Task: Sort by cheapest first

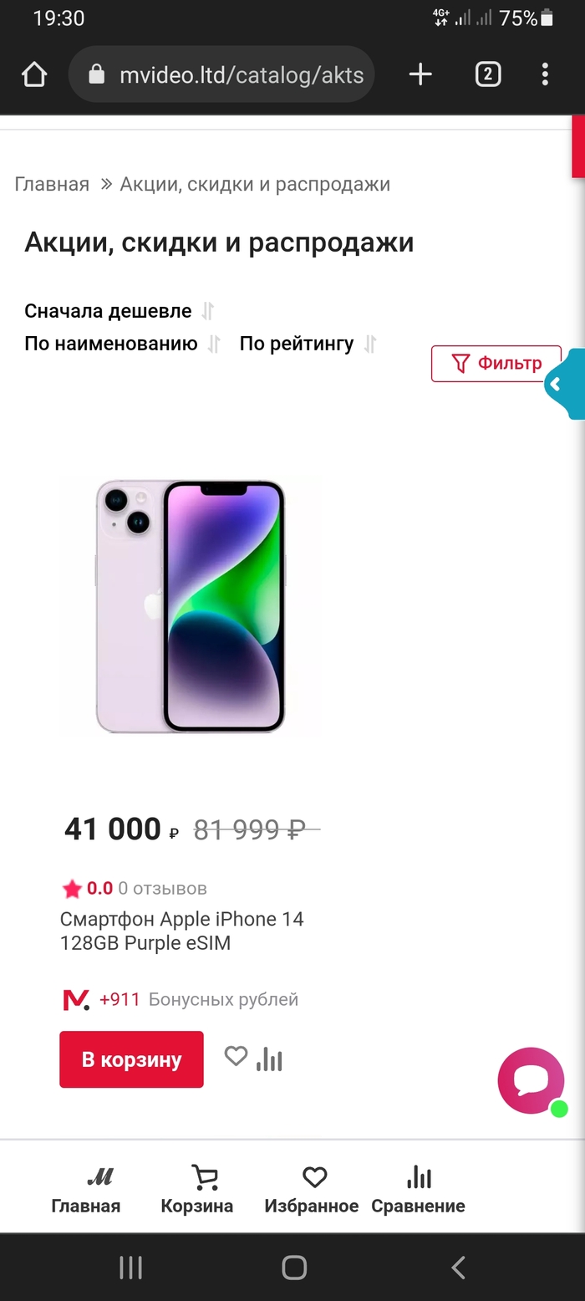Action: (x=109, y=312)
